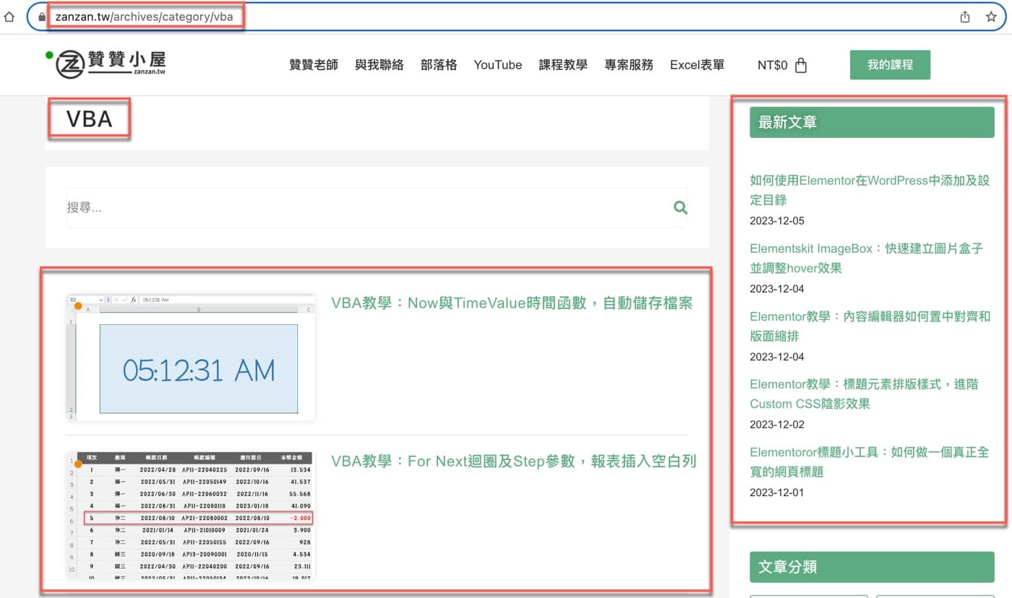This screenshot has height=598, width=1012.
Task: Open the 部落格 menu item
Action: (439, 65)
